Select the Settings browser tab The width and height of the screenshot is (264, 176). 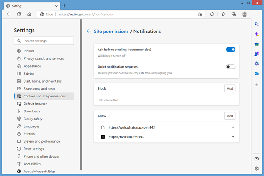(32, 6)
